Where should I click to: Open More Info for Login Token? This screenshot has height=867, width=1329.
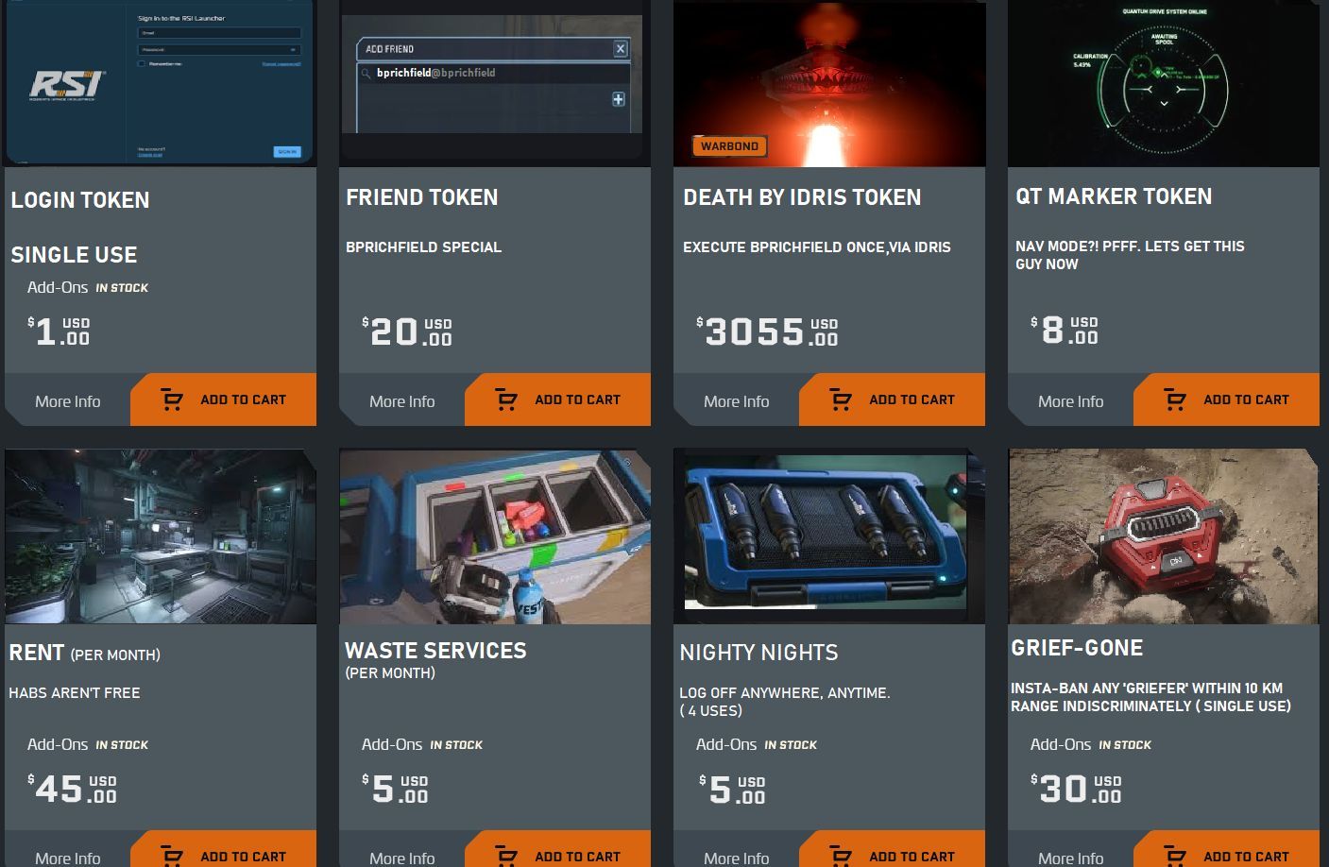[x=68, y=401]
